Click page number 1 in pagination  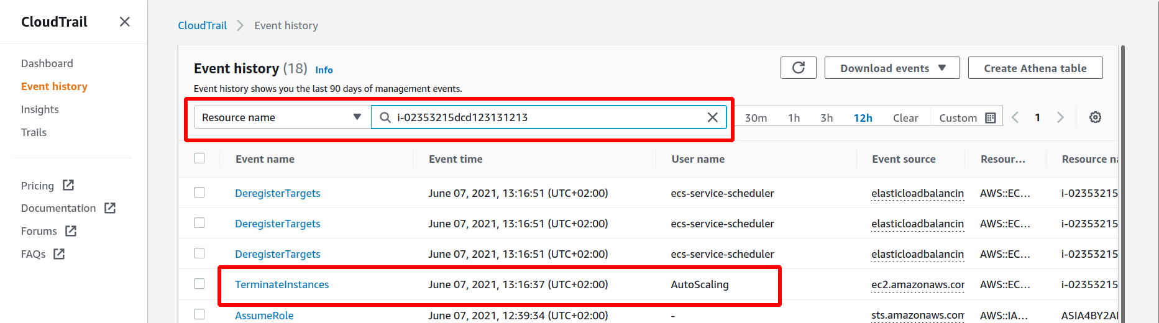(x=1037, y=117)
